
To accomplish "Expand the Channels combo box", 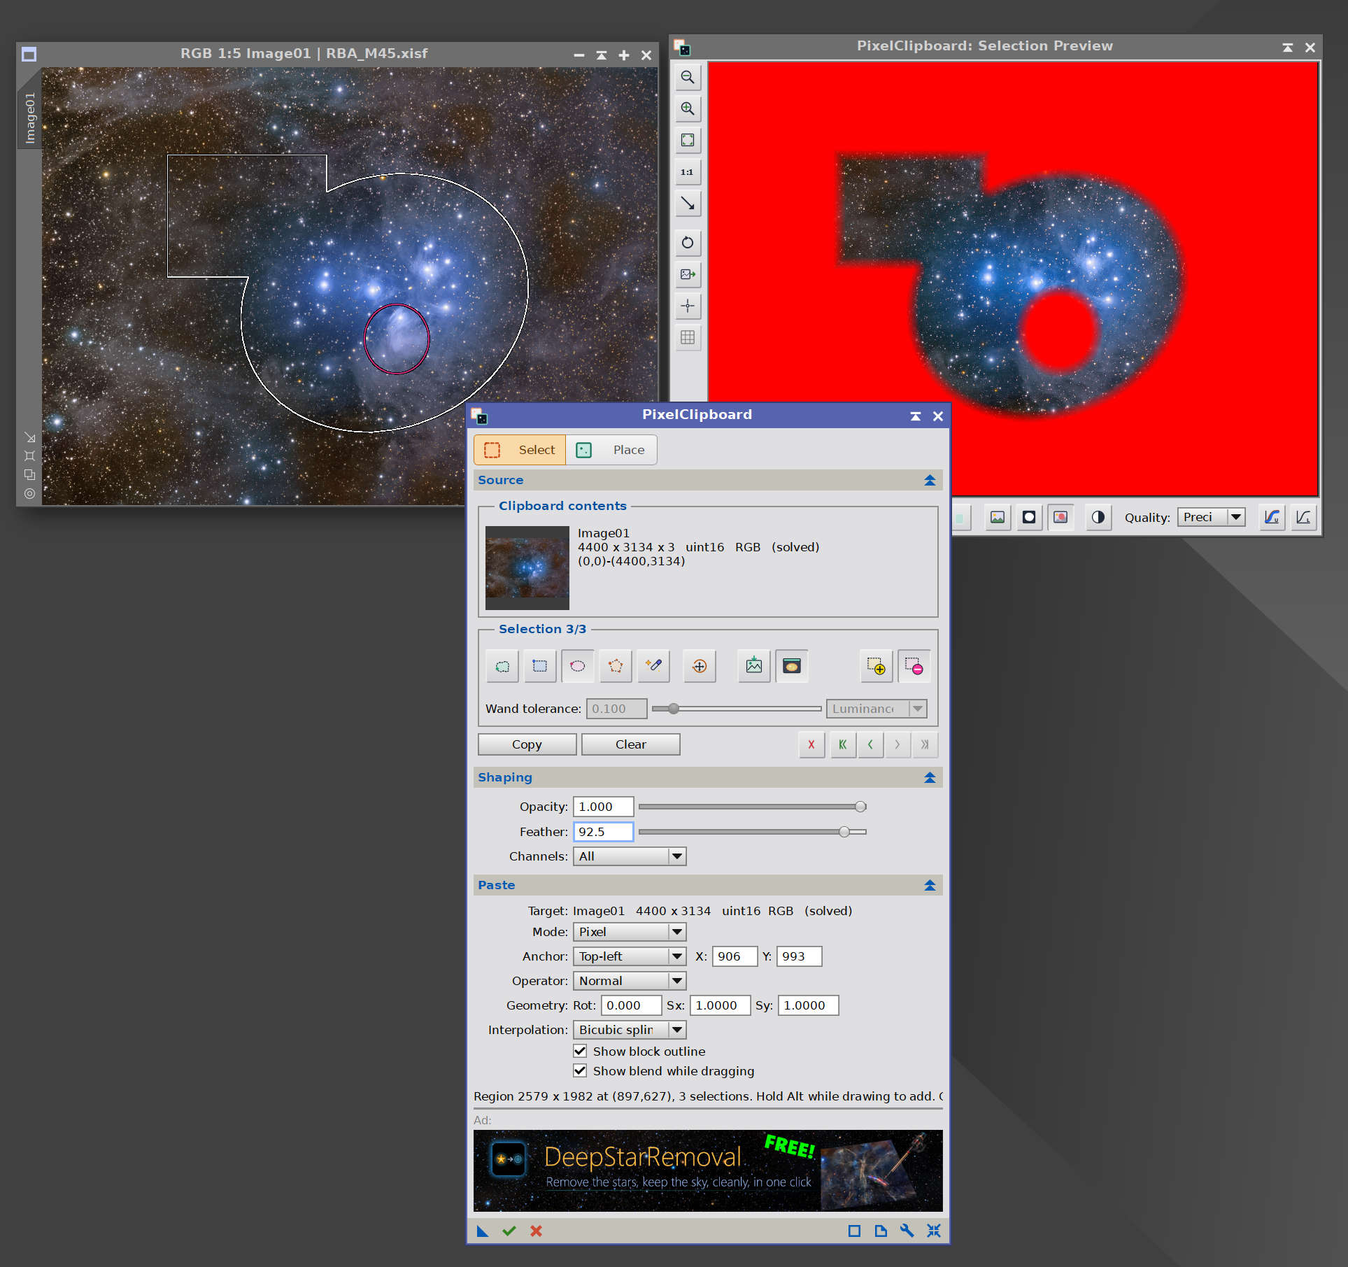I will coord(629,856).
